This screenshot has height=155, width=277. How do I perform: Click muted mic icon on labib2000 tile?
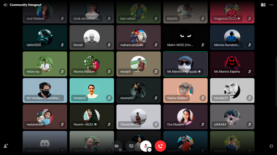click(62, 45)
